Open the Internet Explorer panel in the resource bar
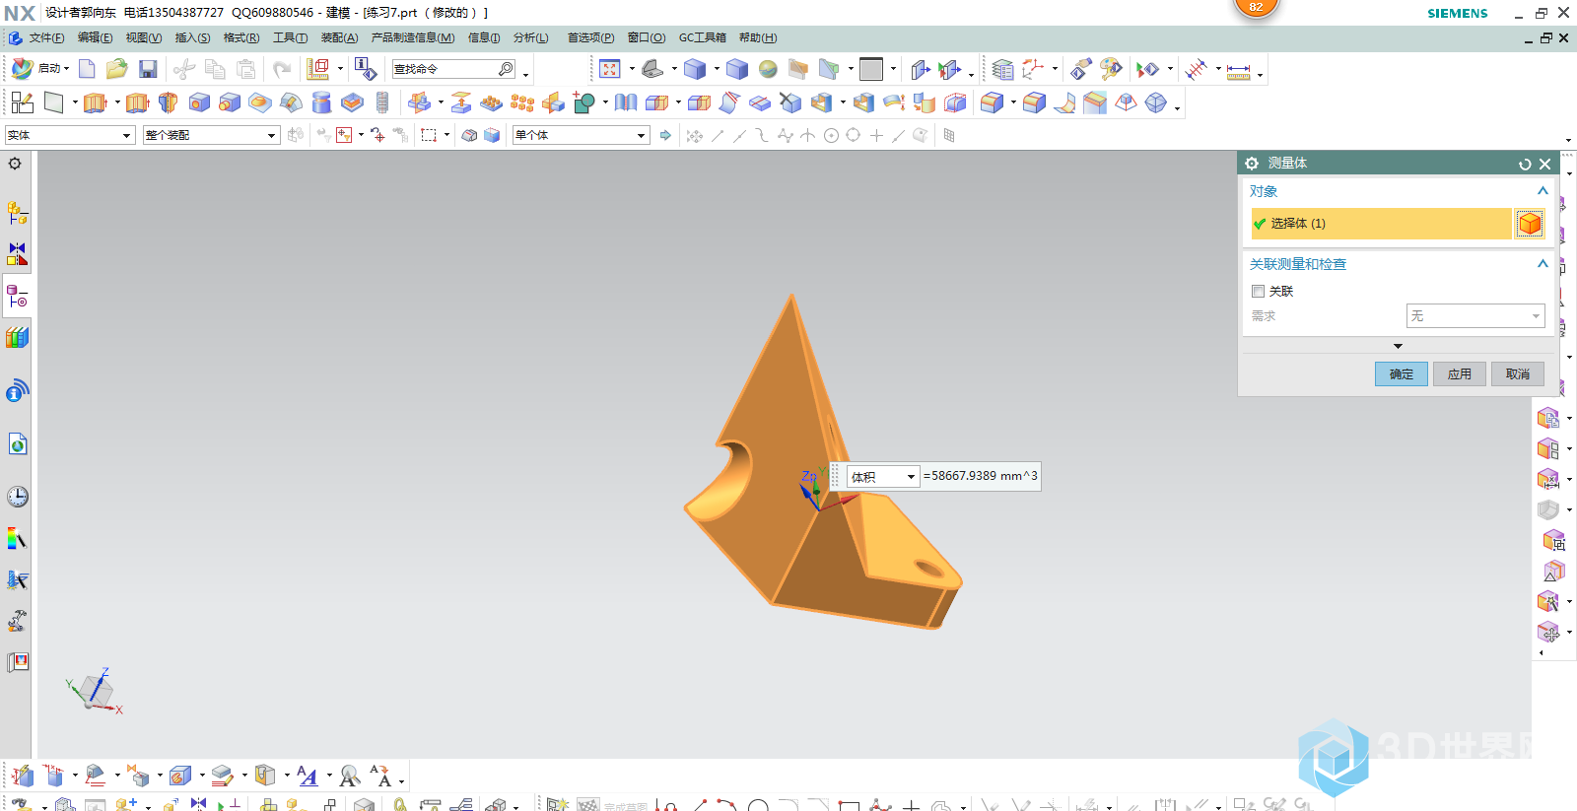 pos(18,444)
